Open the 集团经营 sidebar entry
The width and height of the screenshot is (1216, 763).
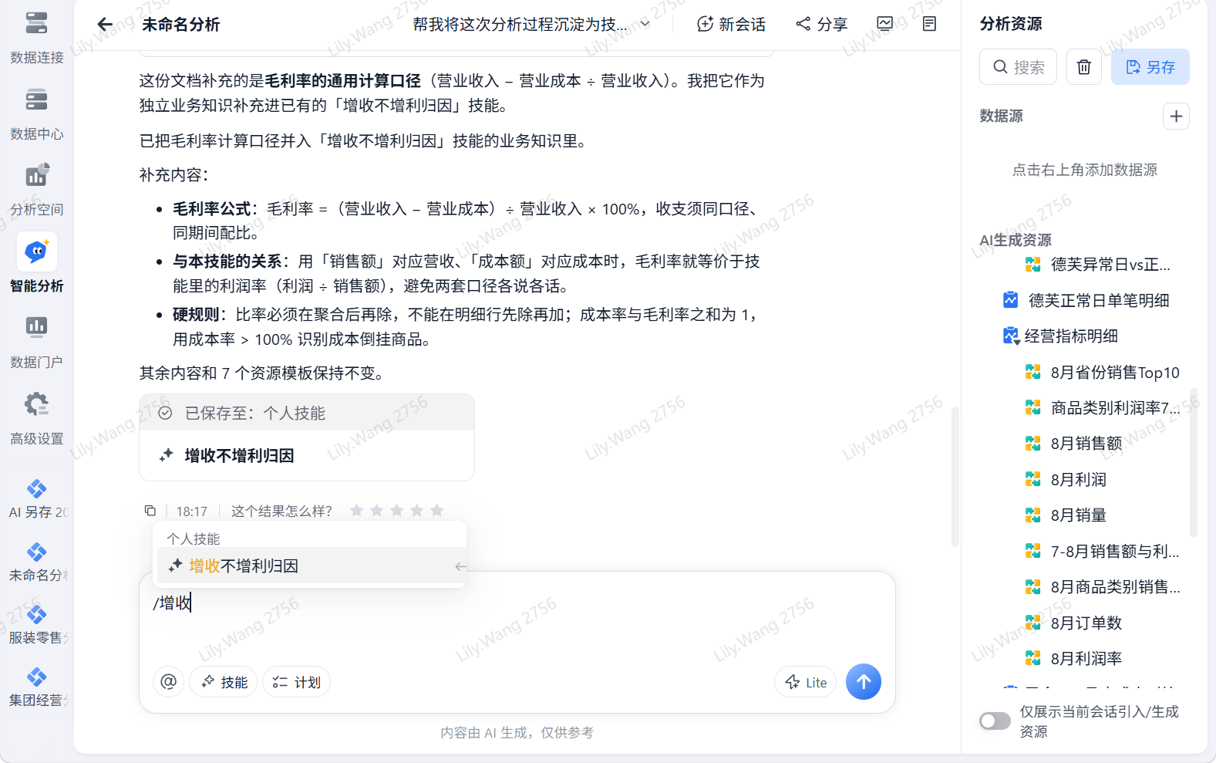36,688
